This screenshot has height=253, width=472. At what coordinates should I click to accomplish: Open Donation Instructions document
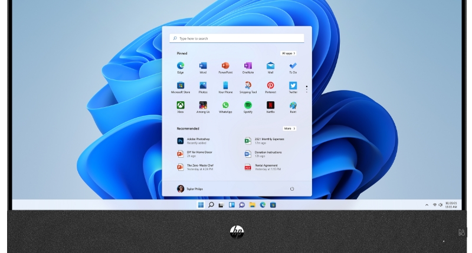pyautogui.click(x=263, y=154)
